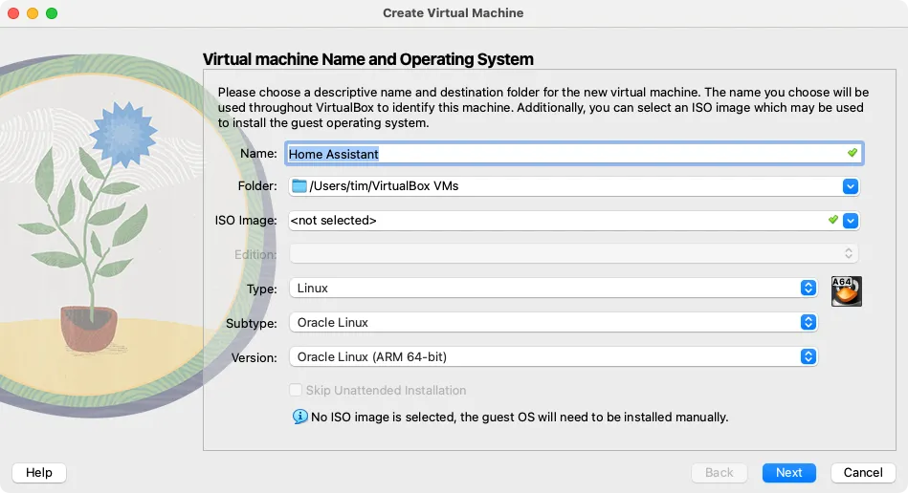This screenshot has width=908, height=493.
Task: Toggle Skip Unattended Installation checkbox
Action: (x=296, y=390)
